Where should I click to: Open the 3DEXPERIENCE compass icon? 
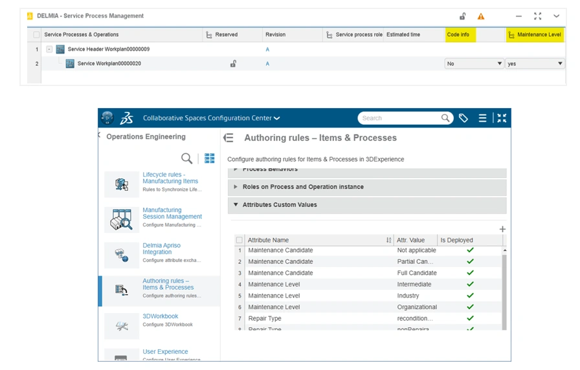(x=107, y=118)
